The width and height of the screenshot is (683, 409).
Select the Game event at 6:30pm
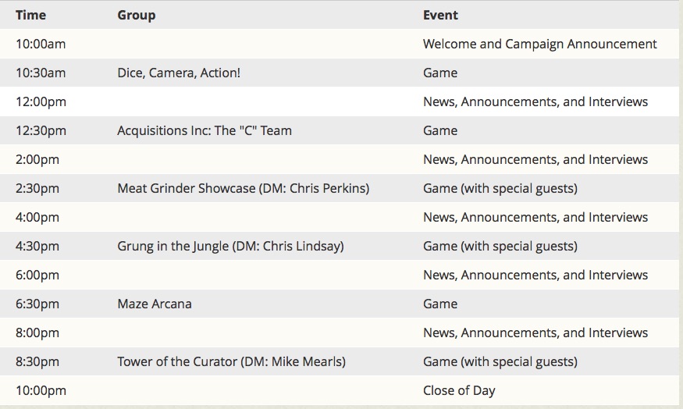point(440,304)
